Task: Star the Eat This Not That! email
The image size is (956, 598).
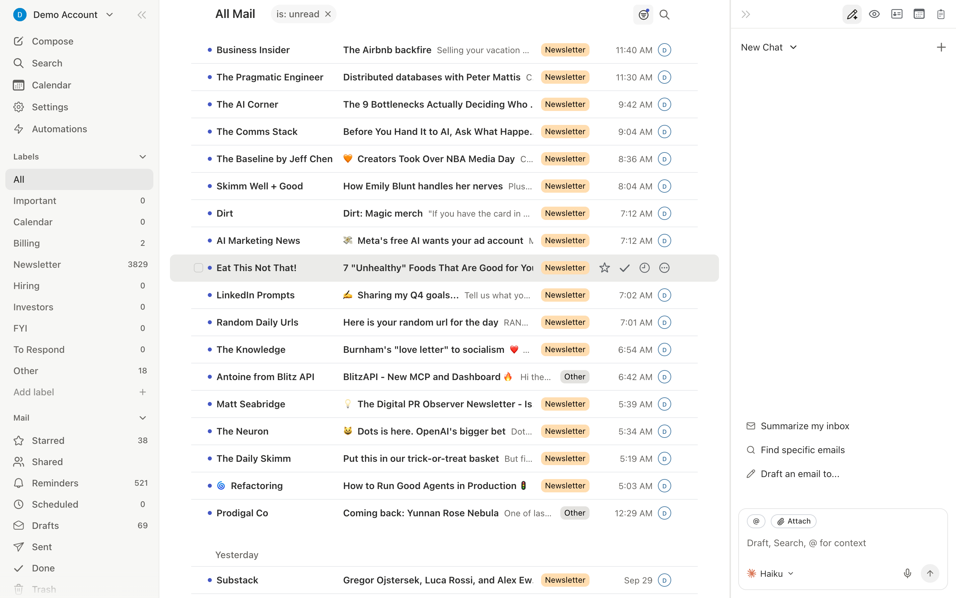Action: click(x=604, y=268)
